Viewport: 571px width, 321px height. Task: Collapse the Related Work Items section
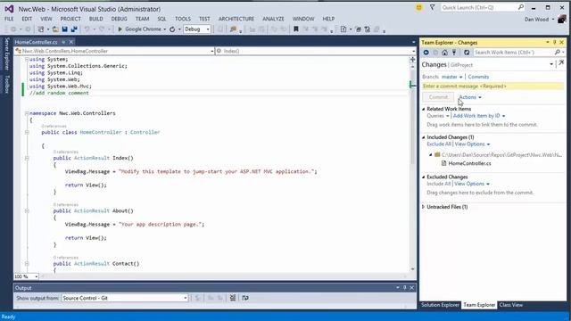pos(424,109)
